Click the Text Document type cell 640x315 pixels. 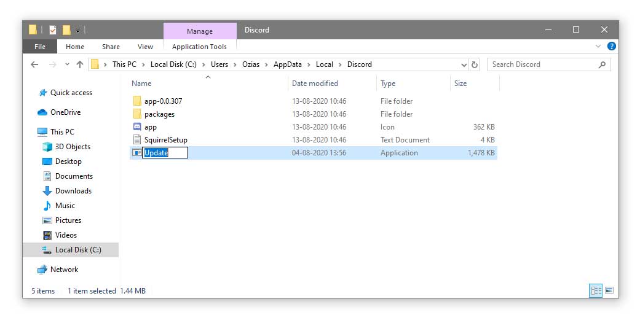click(x=405, y=140)
